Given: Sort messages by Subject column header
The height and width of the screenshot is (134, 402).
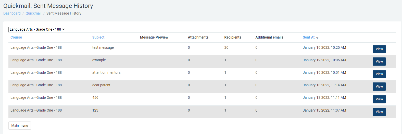Looking at the screenshot, I should pyautogui.click(x=98, y=37).
